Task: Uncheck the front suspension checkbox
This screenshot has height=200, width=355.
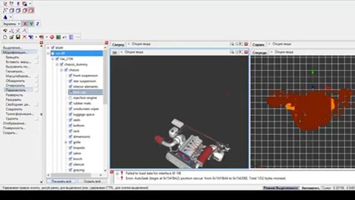Action: click(x=70, y=76)
